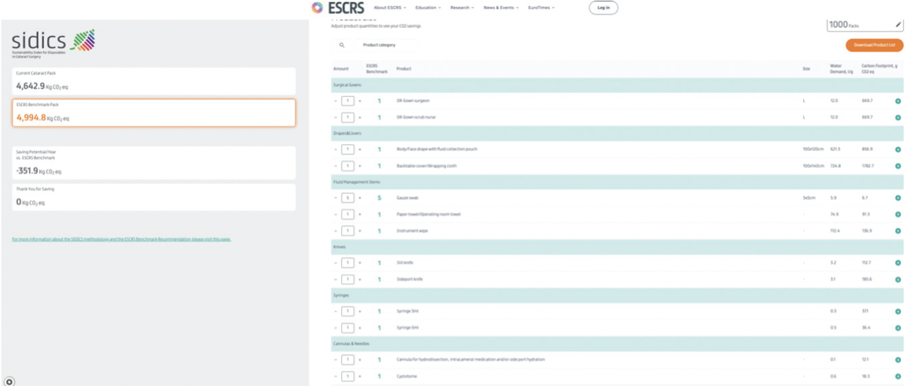This screenshot has height=386, width=906.
Task: Decrease Gauze swab amount with minus
Action: (x=336, y=198)
